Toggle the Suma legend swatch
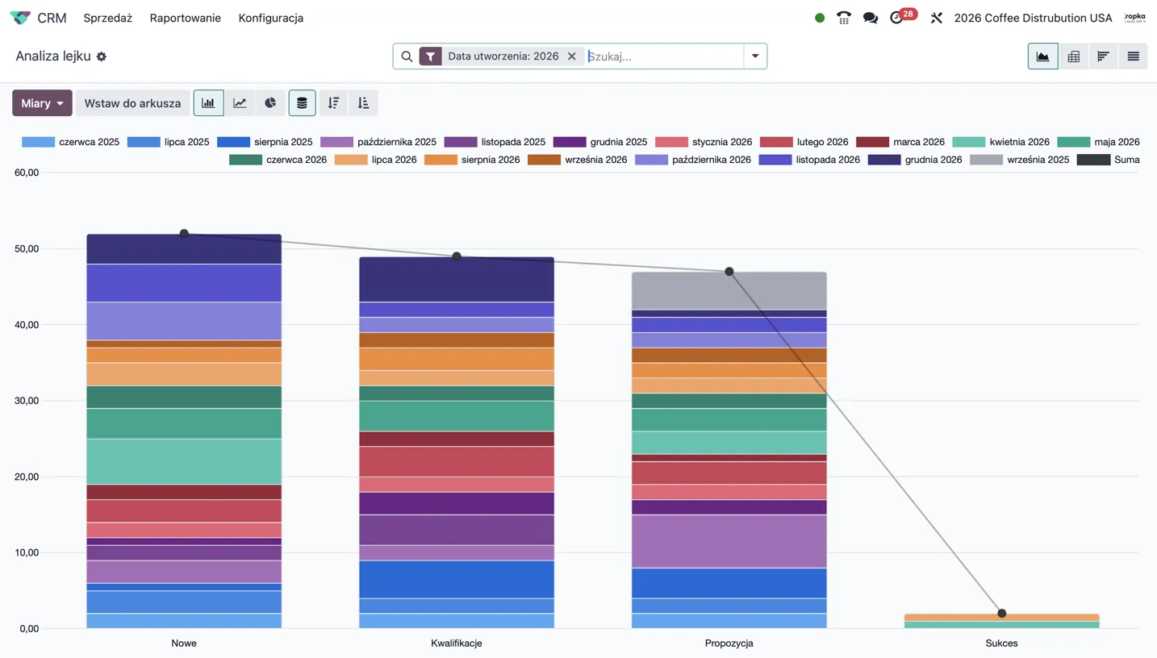This screenshot has height=658, width=1157. pos(1093,160)
